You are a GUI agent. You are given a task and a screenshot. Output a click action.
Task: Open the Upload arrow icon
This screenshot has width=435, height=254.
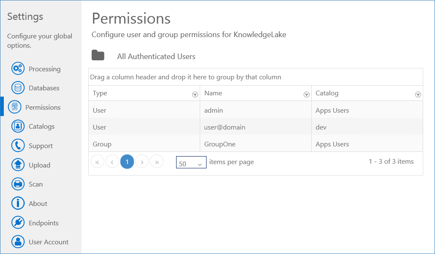[18, 165]
